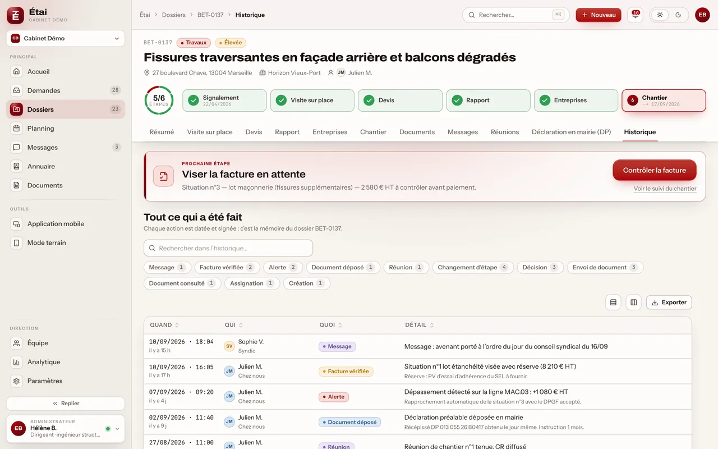Switch to dark theme with the moon button
Viewport: 718px width, 449px height.
(679, 15)
